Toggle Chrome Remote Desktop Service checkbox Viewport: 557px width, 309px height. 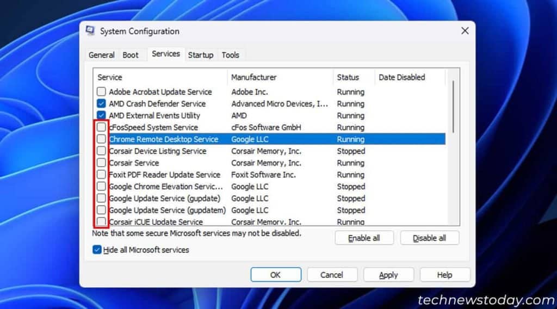101,139
